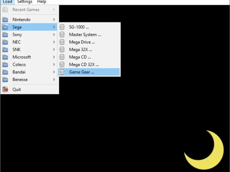Click the Nintendo folder icon
This screenshot has height=172, width=230.
point(5,19)
